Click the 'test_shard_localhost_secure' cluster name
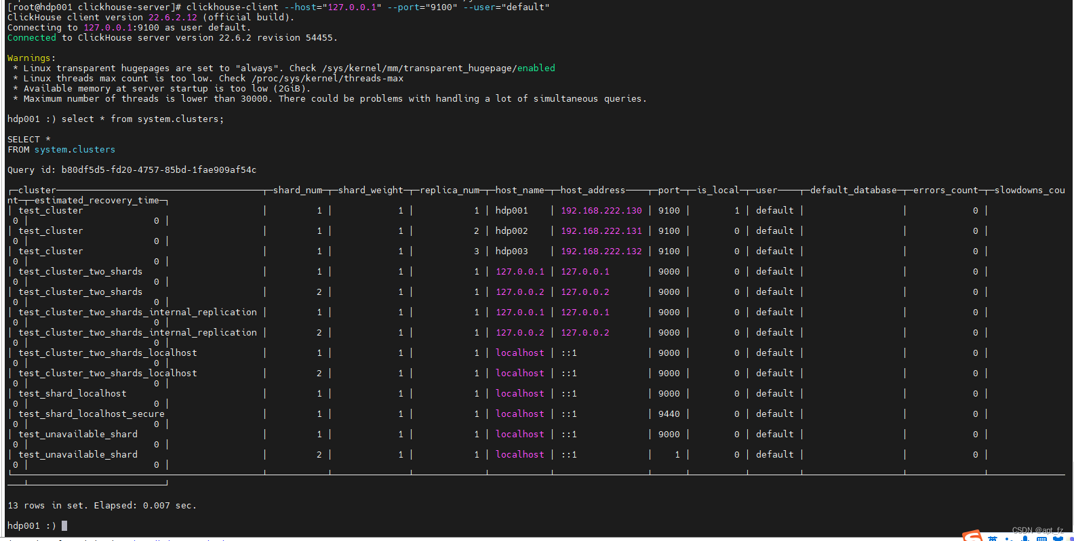The height and width of the screenshot is (541, 1074). point(92,414)
